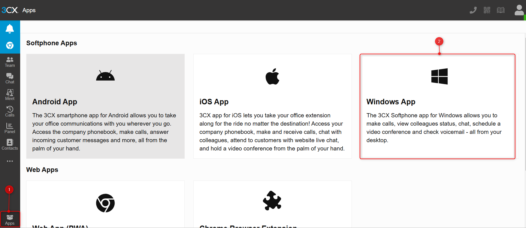This screenshot has height=228, width=526.
Task: Click the Apple logo icon
Action: coord(272,76)
